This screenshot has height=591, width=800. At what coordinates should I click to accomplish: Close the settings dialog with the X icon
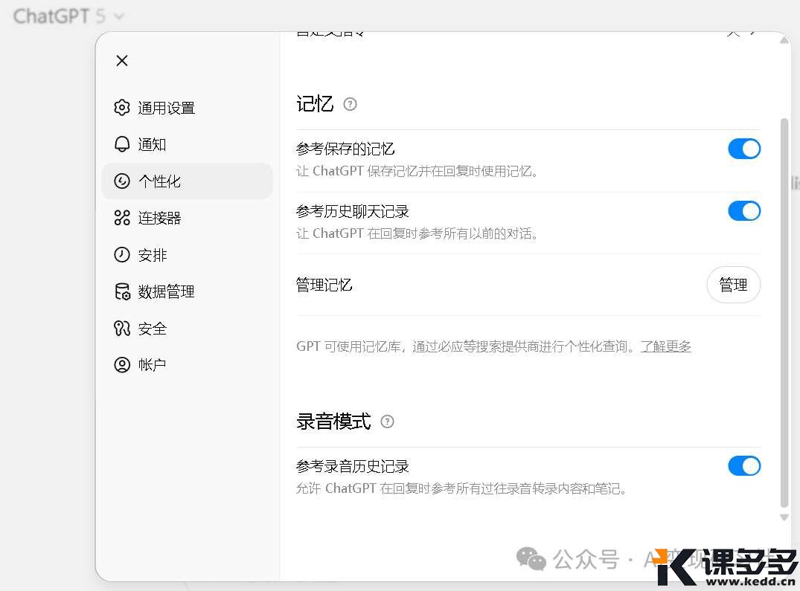click(122, 61)
